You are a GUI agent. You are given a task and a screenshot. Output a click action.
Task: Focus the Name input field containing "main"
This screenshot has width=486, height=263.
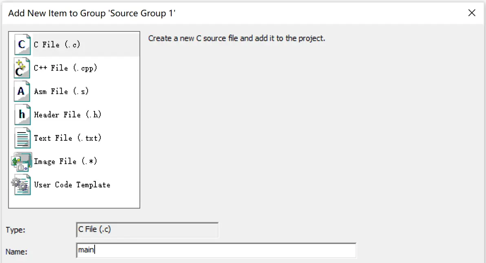(216, 250)
